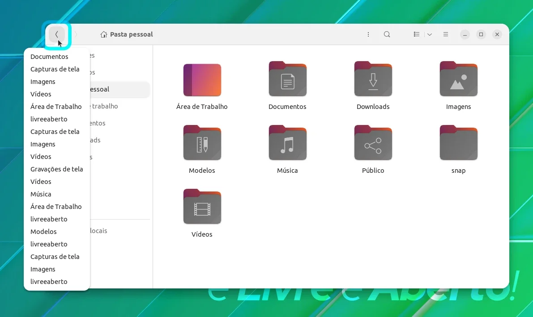
Task: Select the Música folder icon
Action: [x=288, y=143]
